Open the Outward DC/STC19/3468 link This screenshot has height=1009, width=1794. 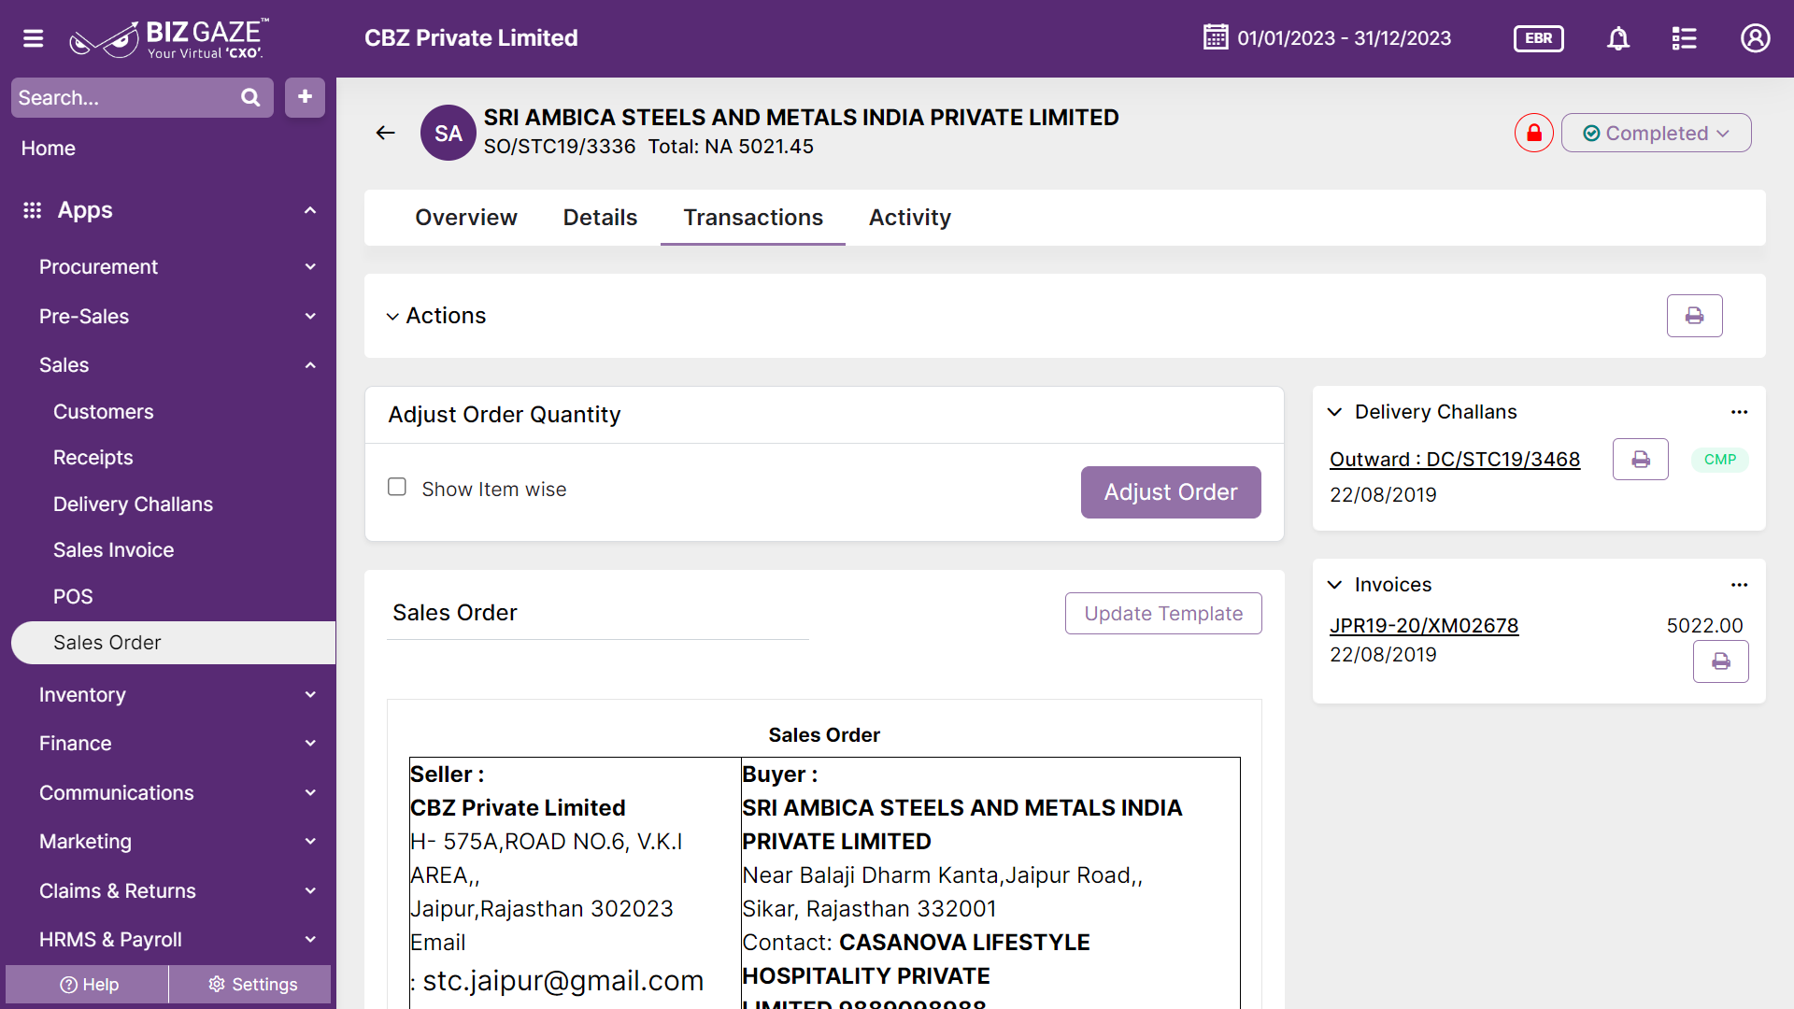[1455, 460]
